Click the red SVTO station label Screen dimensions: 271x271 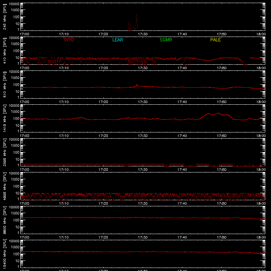[69, 40]
